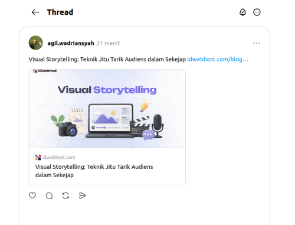This screenshot has height=225, width=295.
Task: Open the post's three-dot more menu
Action: [256, 43]
